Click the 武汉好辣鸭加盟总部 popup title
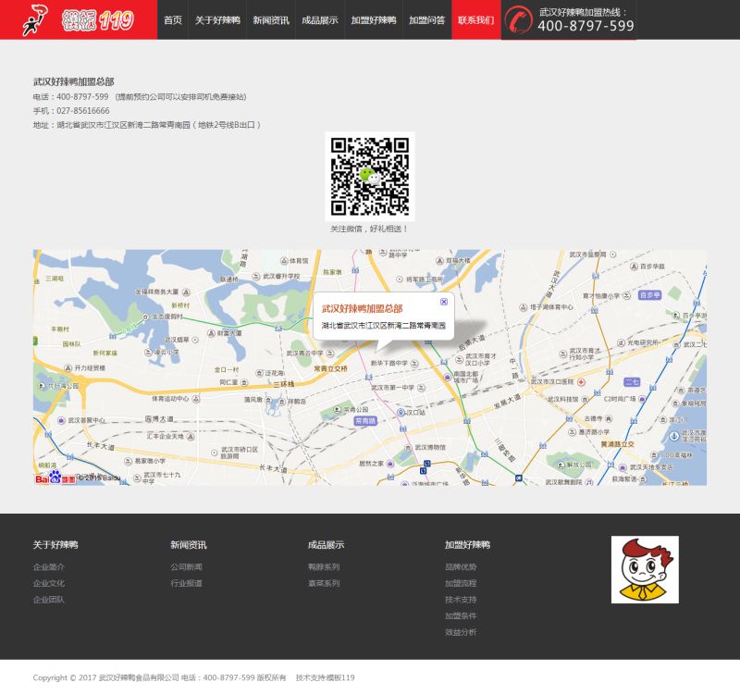740x695 pixels. tap(362, 309)
